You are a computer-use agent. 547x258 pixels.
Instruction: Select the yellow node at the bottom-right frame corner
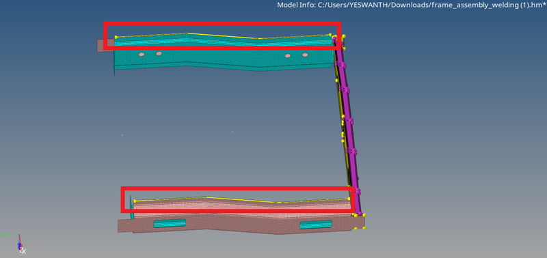(364, 228)
